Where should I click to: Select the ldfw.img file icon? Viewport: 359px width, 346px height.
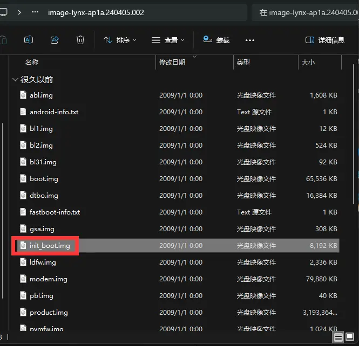coord(23,262)
